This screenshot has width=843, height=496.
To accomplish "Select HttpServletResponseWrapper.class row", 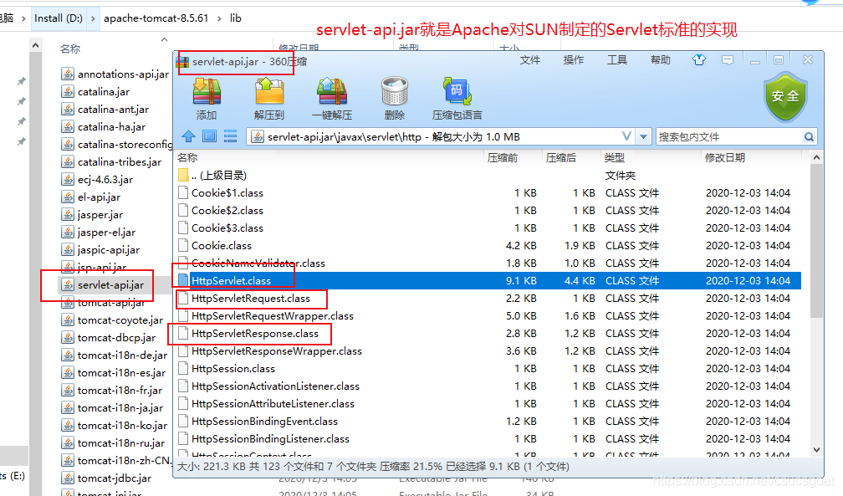I will [488, 350].
